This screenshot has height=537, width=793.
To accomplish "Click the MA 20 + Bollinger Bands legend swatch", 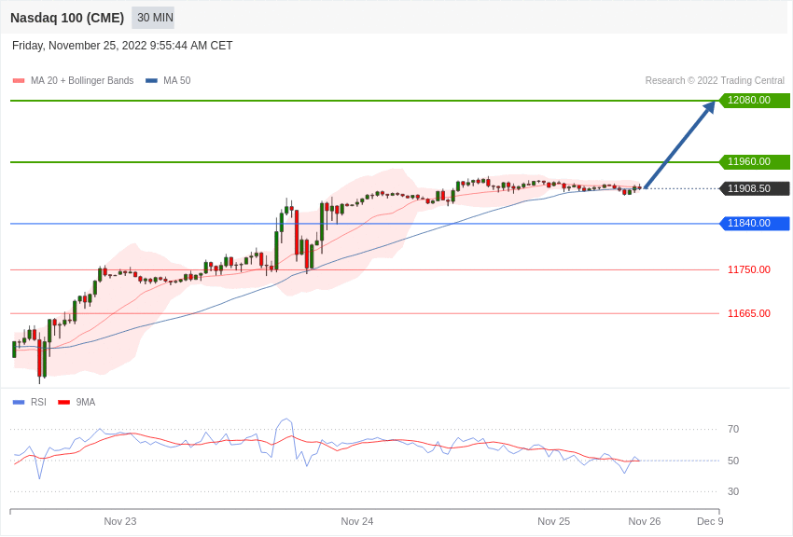I will (19, 80).
